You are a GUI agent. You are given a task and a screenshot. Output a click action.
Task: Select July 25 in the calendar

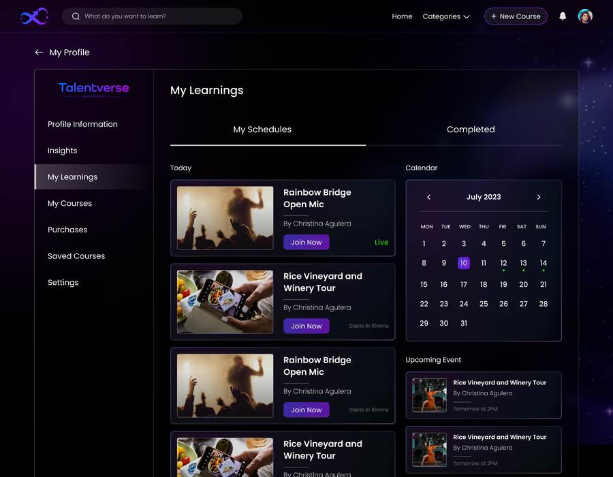(484, 304)
